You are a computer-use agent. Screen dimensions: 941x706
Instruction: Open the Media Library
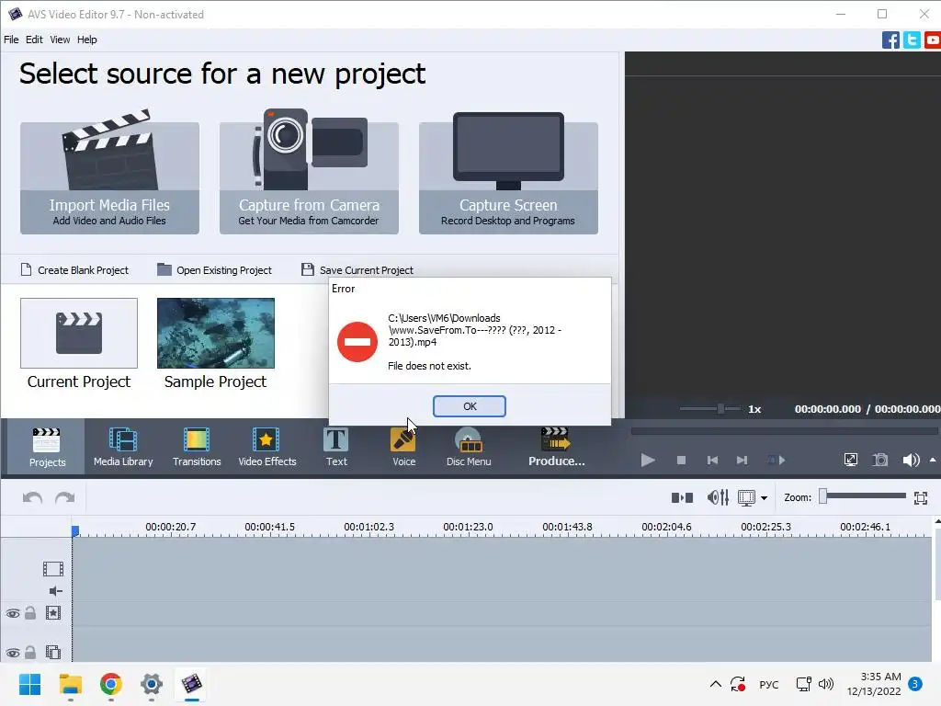click(x=123, y=448)
